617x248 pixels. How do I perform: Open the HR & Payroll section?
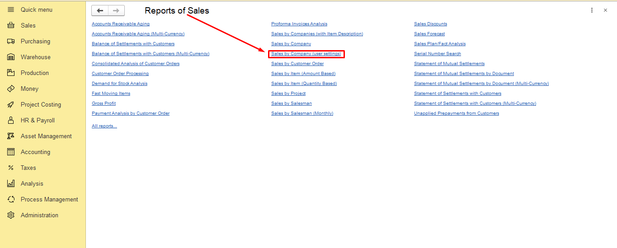tap(38, 121)
